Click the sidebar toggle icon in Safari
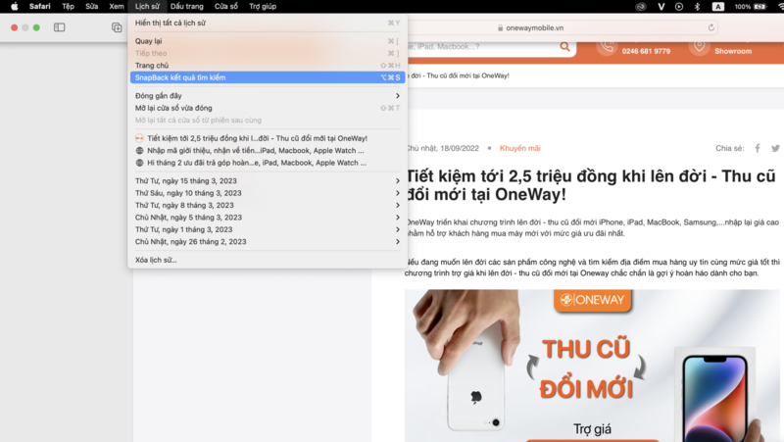 click(x=59, y=27)
